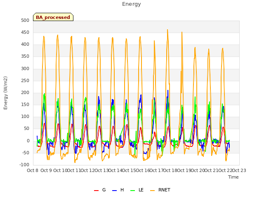Screen dimensions: 264x198
Task: Click the Oct 23 x-axis tick label
Action: pos(239,170)
